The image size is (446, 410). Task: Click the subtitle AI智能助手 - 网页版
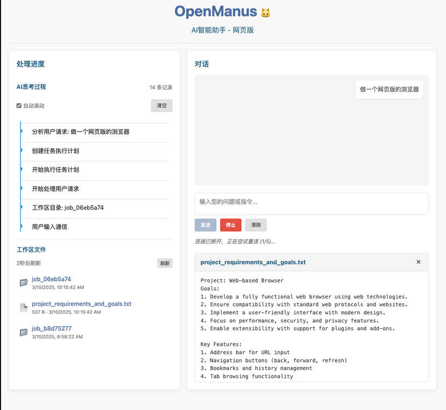click(x=222, y=30)
